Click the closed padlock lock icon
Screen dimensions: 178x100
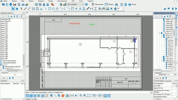[44, 4]
